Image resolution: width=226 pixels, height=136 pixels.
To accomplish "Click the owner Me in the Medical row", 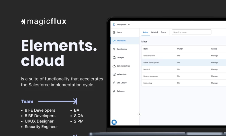I will (x=179, y=69).
